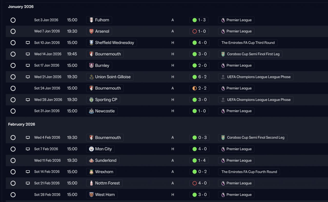This screenshot has width=328, height=202.
Task: Open Carabao Cup Semi Final First Leg
Action: (x=250, y=54)
